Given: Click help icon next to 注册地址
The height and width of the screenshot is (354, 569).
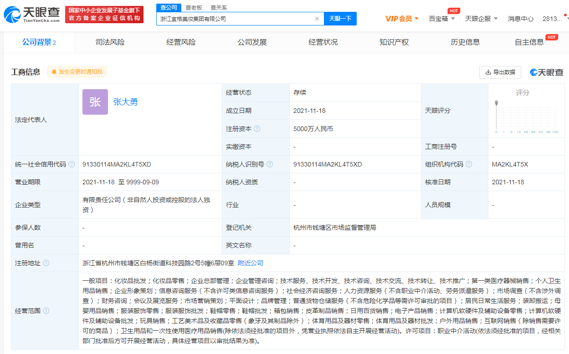Looking at the screenshot, I should (x=46, y=263).
